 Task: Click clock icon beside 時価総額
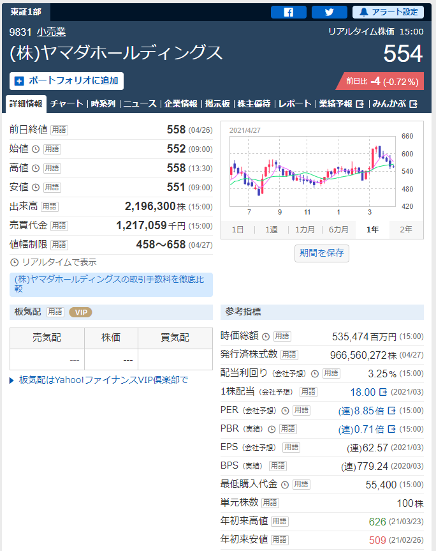click(x=266, y=336)
